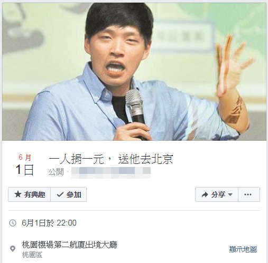Mark yourself as 有興趣 for the event
The width and height of the screenshot is (268, 263).
tap(30, 194)
